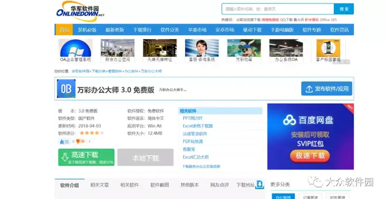The height and width of the screenshot is (199, 386).
Task: Open the 下载排行 navigation item
Action: coord(142,30)
